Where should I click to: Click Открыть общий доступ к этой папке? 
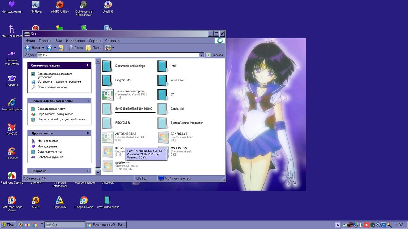click(62, 119)
